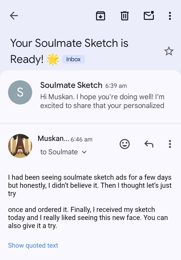Tap the 'to Soulmate' recipient line

59,152
